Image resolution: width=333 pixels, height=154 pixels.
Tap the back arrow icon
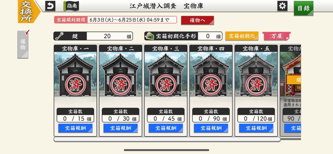click(50, 6)
